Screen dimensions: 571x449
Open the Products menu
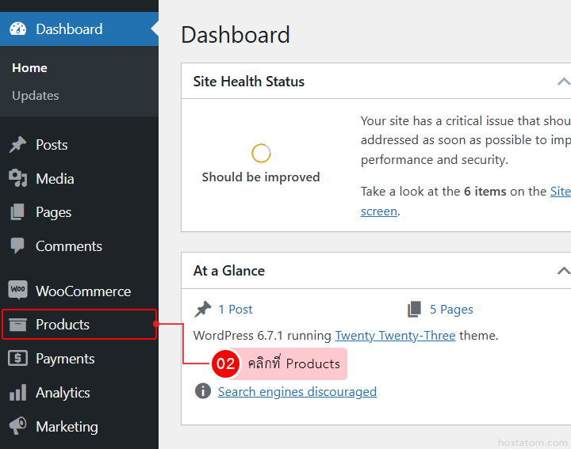[x=63, y=325]
